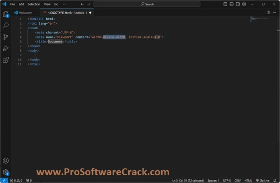Start server with Go Live

pyautogui.click(x=263, y=181)
